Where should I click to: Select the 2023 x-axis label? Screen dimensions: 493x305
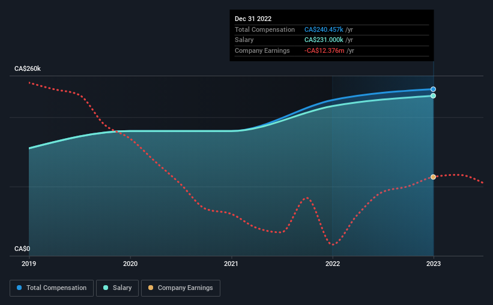point(434,264)
